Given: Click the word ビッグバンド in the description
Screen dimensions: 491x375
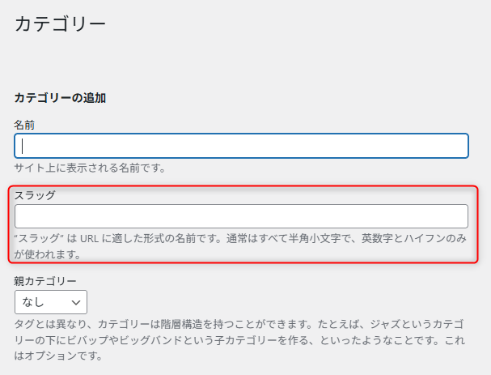Looking at the screenshot, I should point(150,340).
